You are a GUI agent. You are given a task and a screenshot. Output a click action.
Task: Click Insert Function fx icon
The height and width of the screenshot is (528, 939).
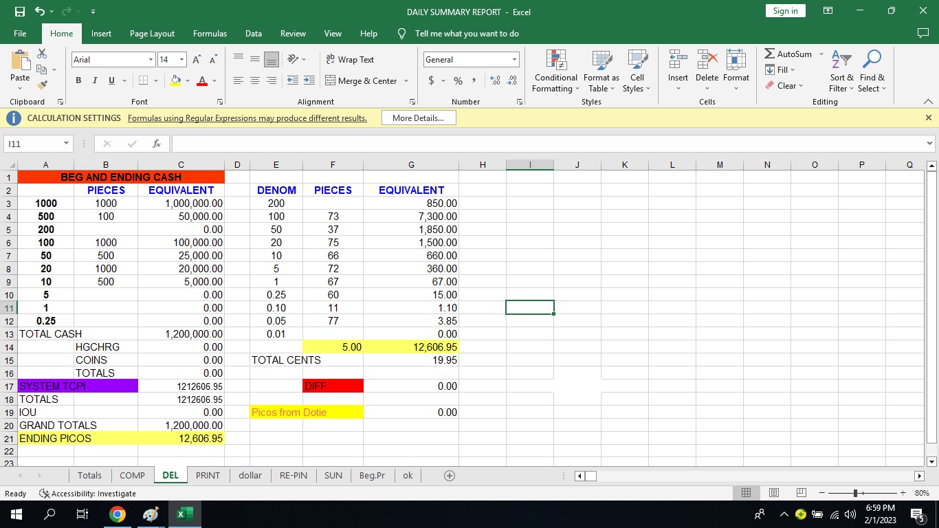[157, 144]
